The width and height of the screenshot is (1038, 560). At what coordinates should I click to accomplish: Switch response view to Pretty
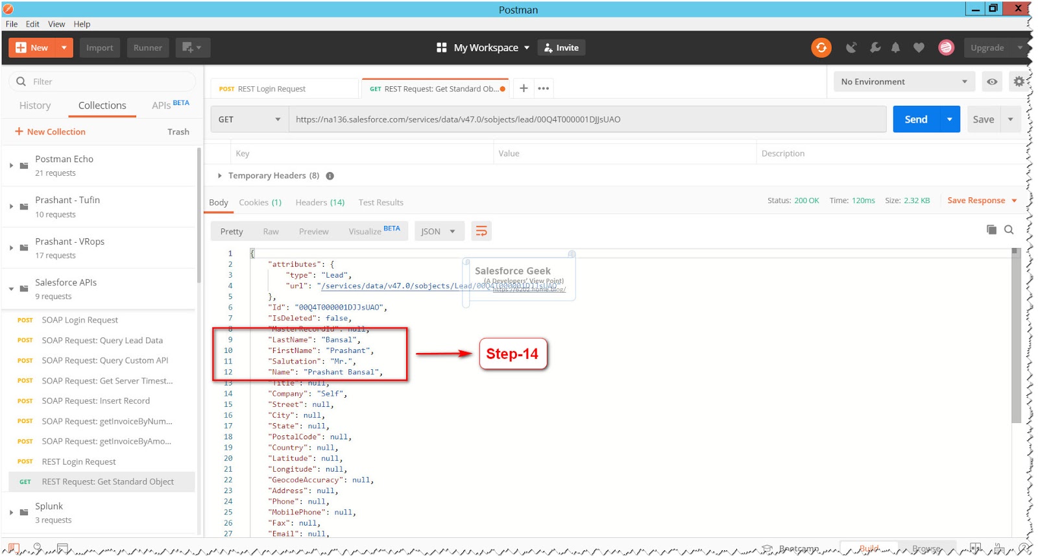(232, 232)
